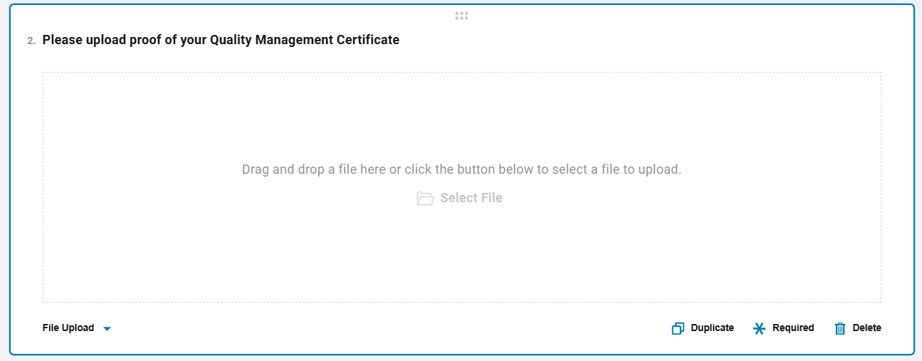Click the trash can Delete icon
The image size is (922, 361).
click(x=840, y=328)
